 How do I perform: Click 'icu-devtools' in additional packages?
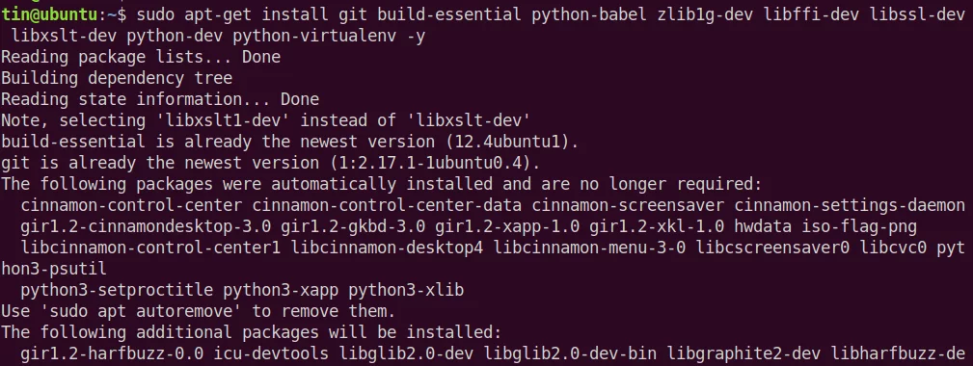[x=271, y=353]
